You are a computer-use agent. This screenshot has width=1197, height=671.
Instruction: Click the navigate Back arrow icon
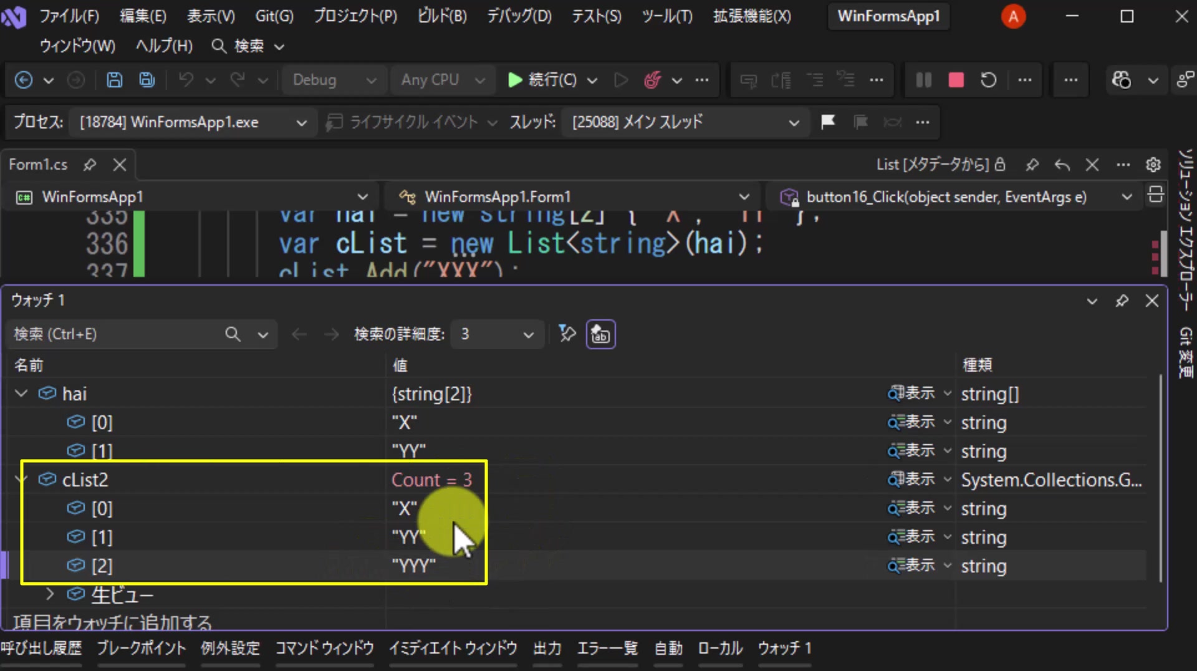tap(24, 80)
